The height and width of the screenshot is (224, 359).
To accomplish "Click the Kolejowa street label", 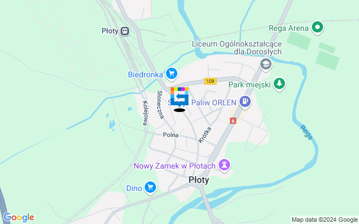I will [145, 113].
